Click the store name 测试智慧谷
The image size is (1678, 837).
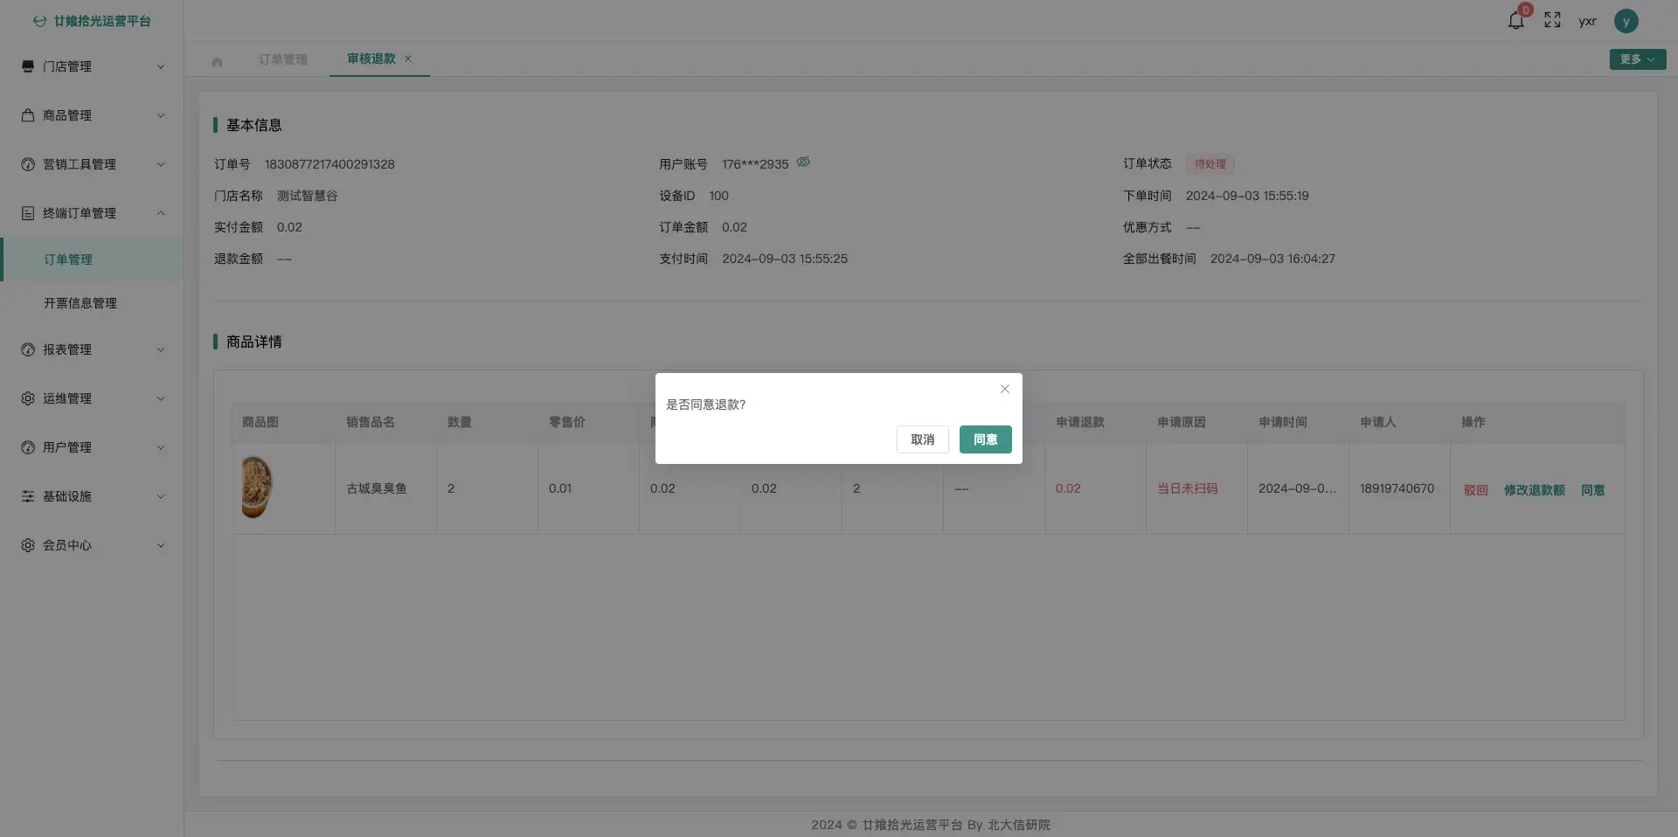click(x=308, y=196)
